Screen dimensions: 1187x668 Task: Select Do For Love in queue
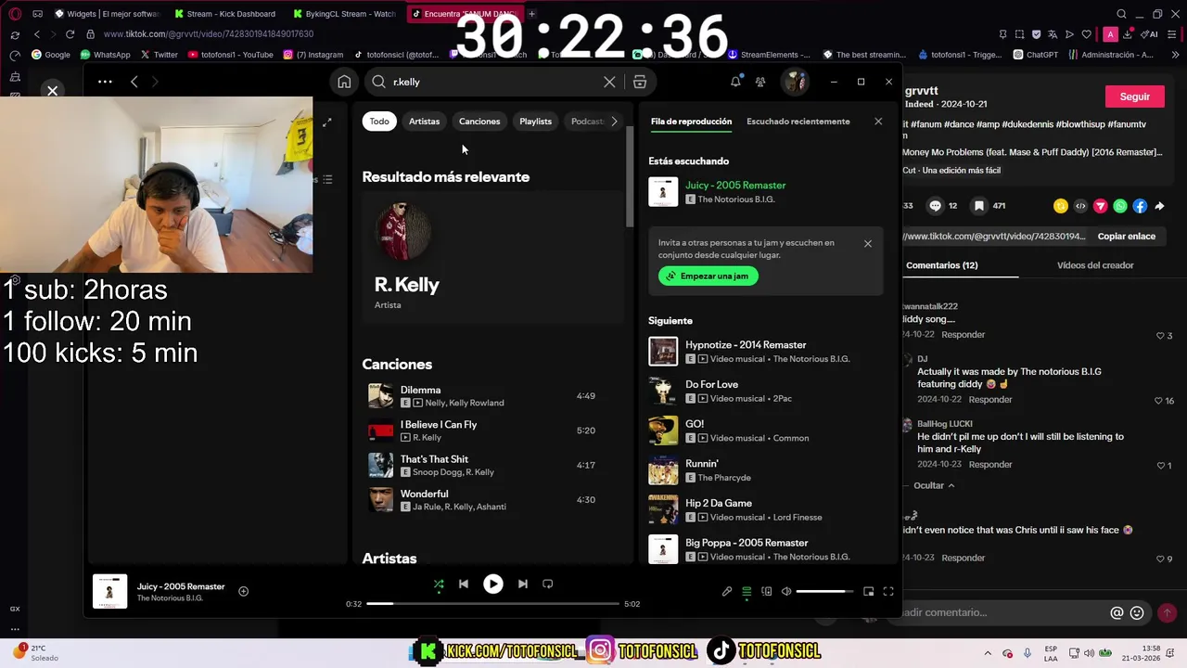point(765,391)
